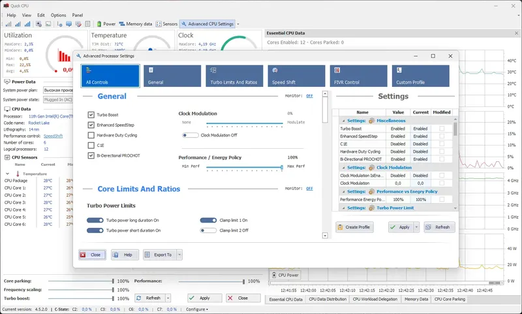Open the dialog Apply button dropdown arrow
This screenshot has height=314, width=522.
coord(416,227)
